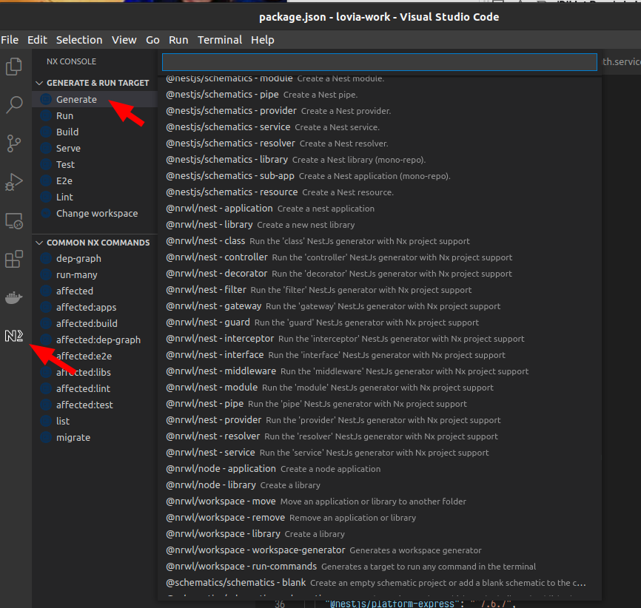Pick @nrwl/workspace - run-commands generator
This screenshot has height=608, width=641.
[380, 567]
